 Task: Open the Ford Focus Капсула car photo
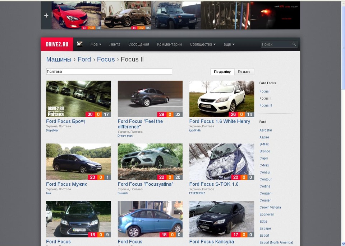pyautogui.click(x=222, y=219)
